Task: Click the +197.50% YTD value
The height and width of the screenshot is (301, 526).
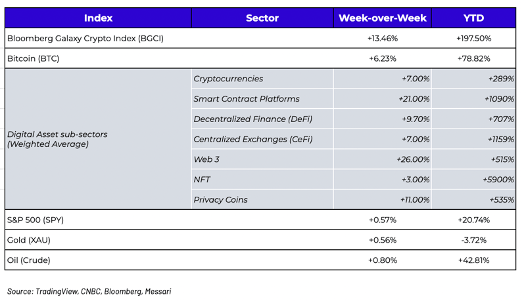Action: click(473, 39)
